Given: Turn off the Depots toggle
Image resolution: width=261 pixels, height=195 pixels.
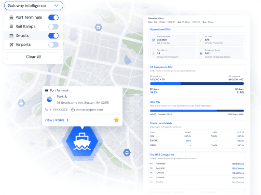Looking at the screenshot, I should [54, 36].
